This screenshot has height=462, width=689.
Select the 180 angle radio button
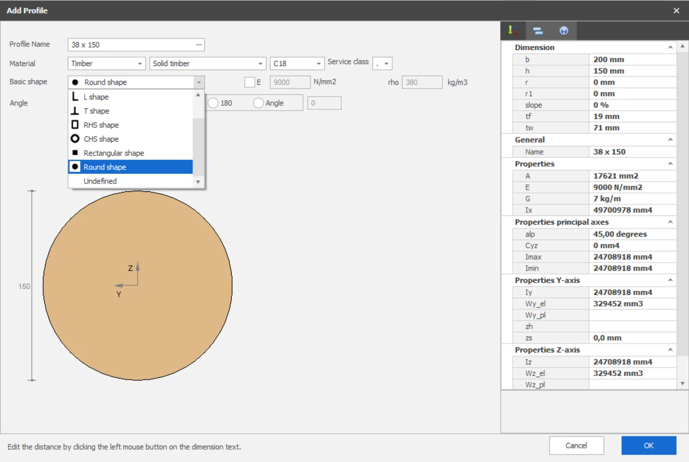pyautogui.click(x=213, y=103)
